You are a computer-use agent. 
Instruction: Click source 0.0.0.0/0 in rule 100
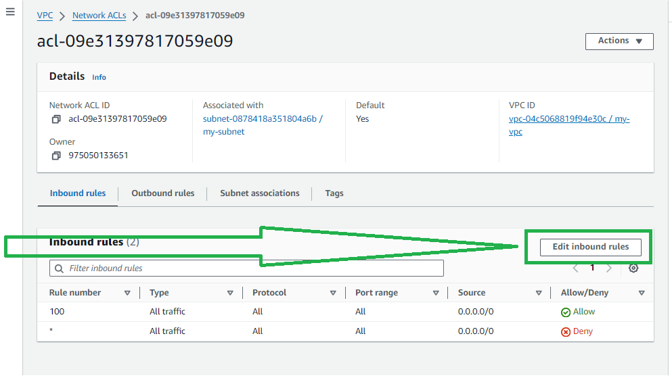point(476,312)
